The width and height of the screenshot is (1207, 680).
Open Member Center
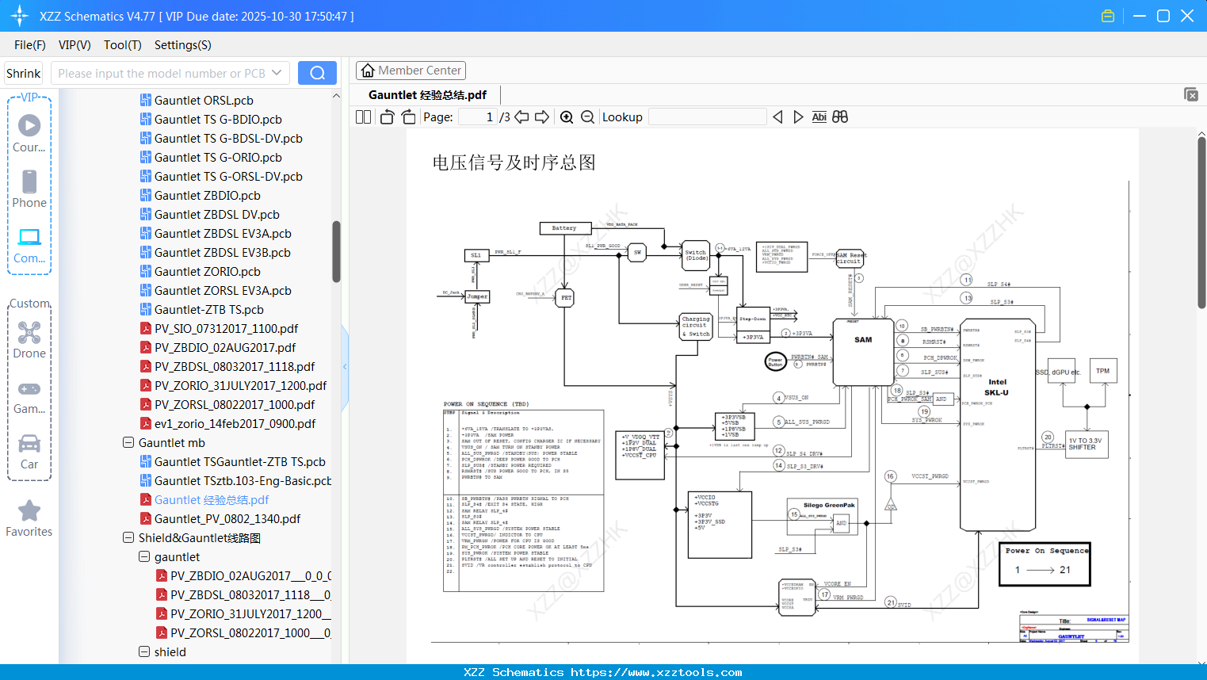point(411,71)
